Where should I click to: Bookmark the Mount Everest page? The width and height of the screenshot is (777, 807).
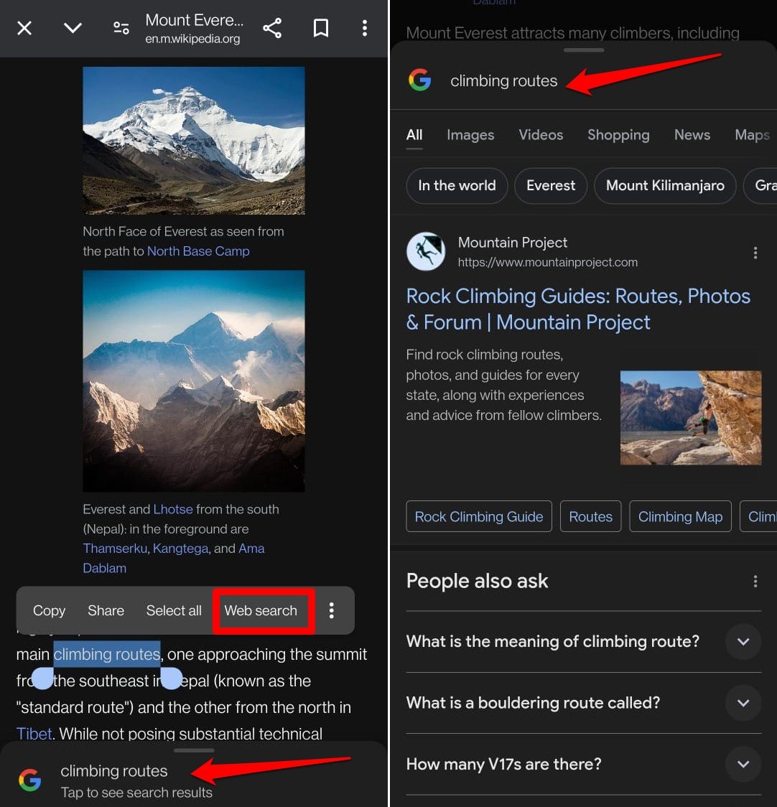(x=321, y=28)
